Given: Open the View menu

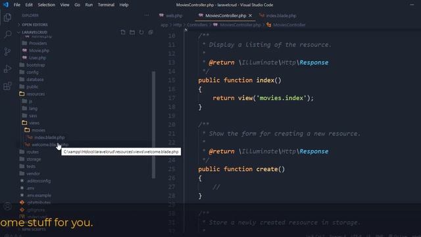Looking at the screenshot, I should [64, 5].
